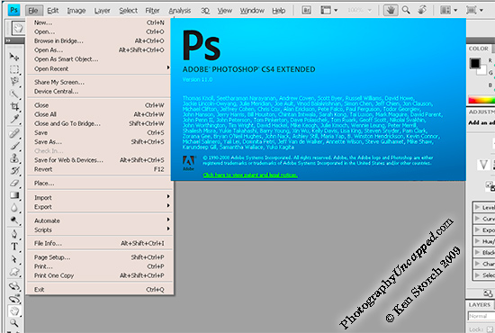This screenshot has width=495, height=333.
Task: Open the Filter menu
Action: (152, 11)
